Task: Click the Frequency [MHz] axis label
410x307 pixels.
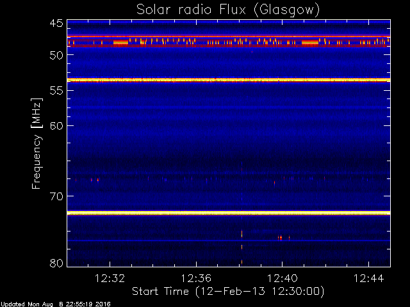Action: click(37, 143)
